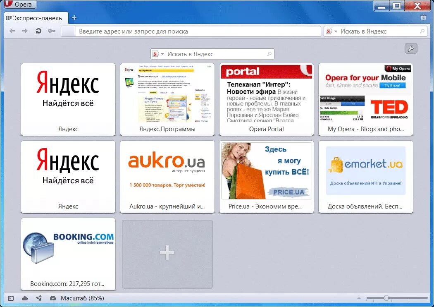Screen dimensions: 434x307
Task: Open Speed Dial settings wrench icon
Action: click(411, 48)
